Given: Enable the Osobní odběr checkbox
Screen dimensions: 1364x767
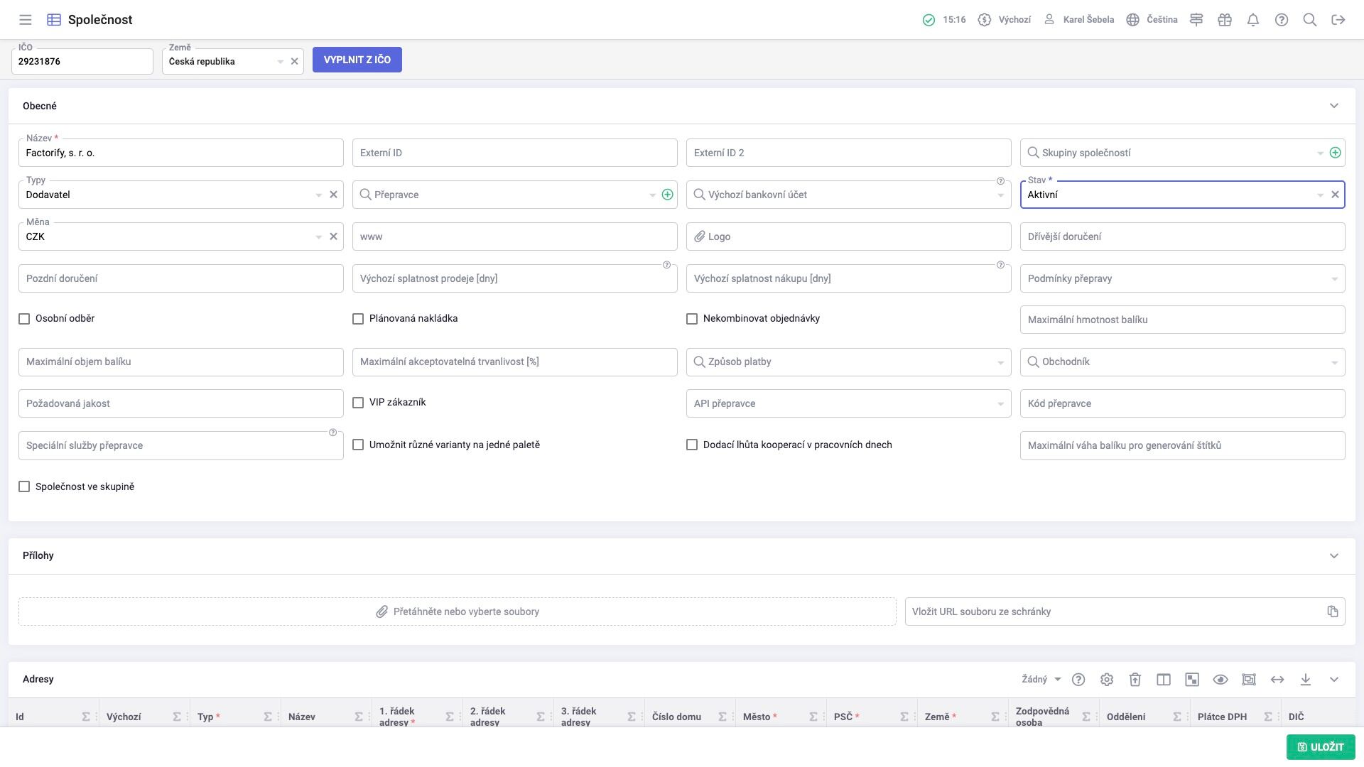Looking at the screenshot, I should tap(24, 319).
